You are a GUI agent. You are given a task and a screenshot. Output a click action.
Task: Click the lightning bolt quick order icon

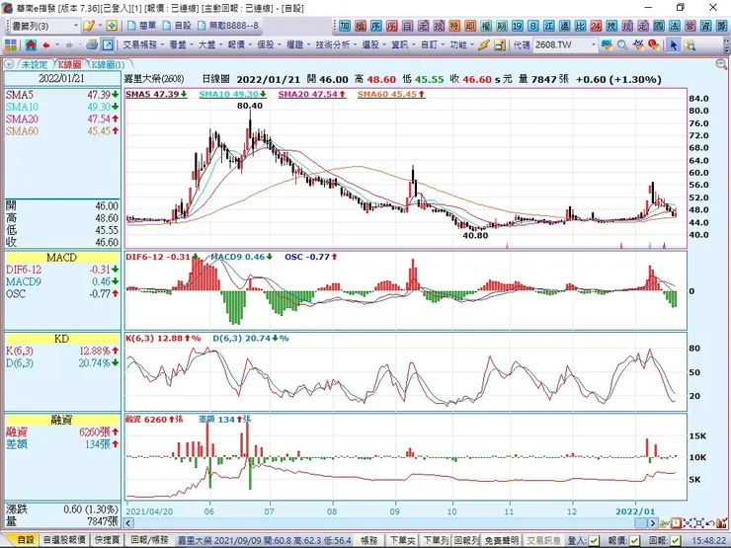click(x=484, y=45)
